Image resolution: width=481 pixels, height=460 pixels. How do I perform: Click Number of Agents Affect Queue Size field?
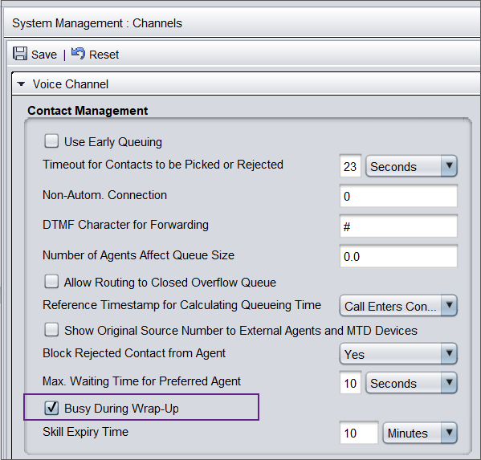398,256
